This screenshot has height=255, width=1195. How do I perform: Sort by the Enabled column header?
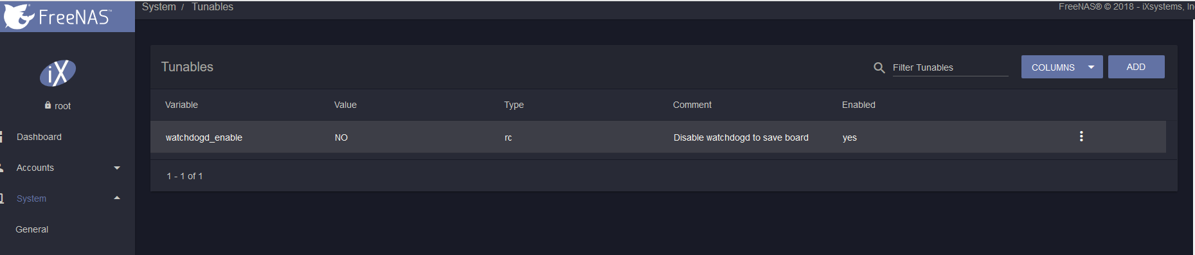coord(859,105)
